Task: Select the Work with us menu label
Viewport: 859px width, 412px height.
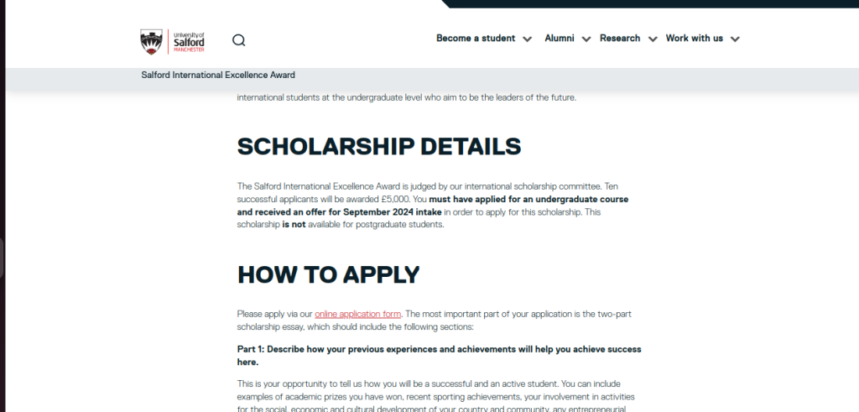Action: [x=694, y=39]
